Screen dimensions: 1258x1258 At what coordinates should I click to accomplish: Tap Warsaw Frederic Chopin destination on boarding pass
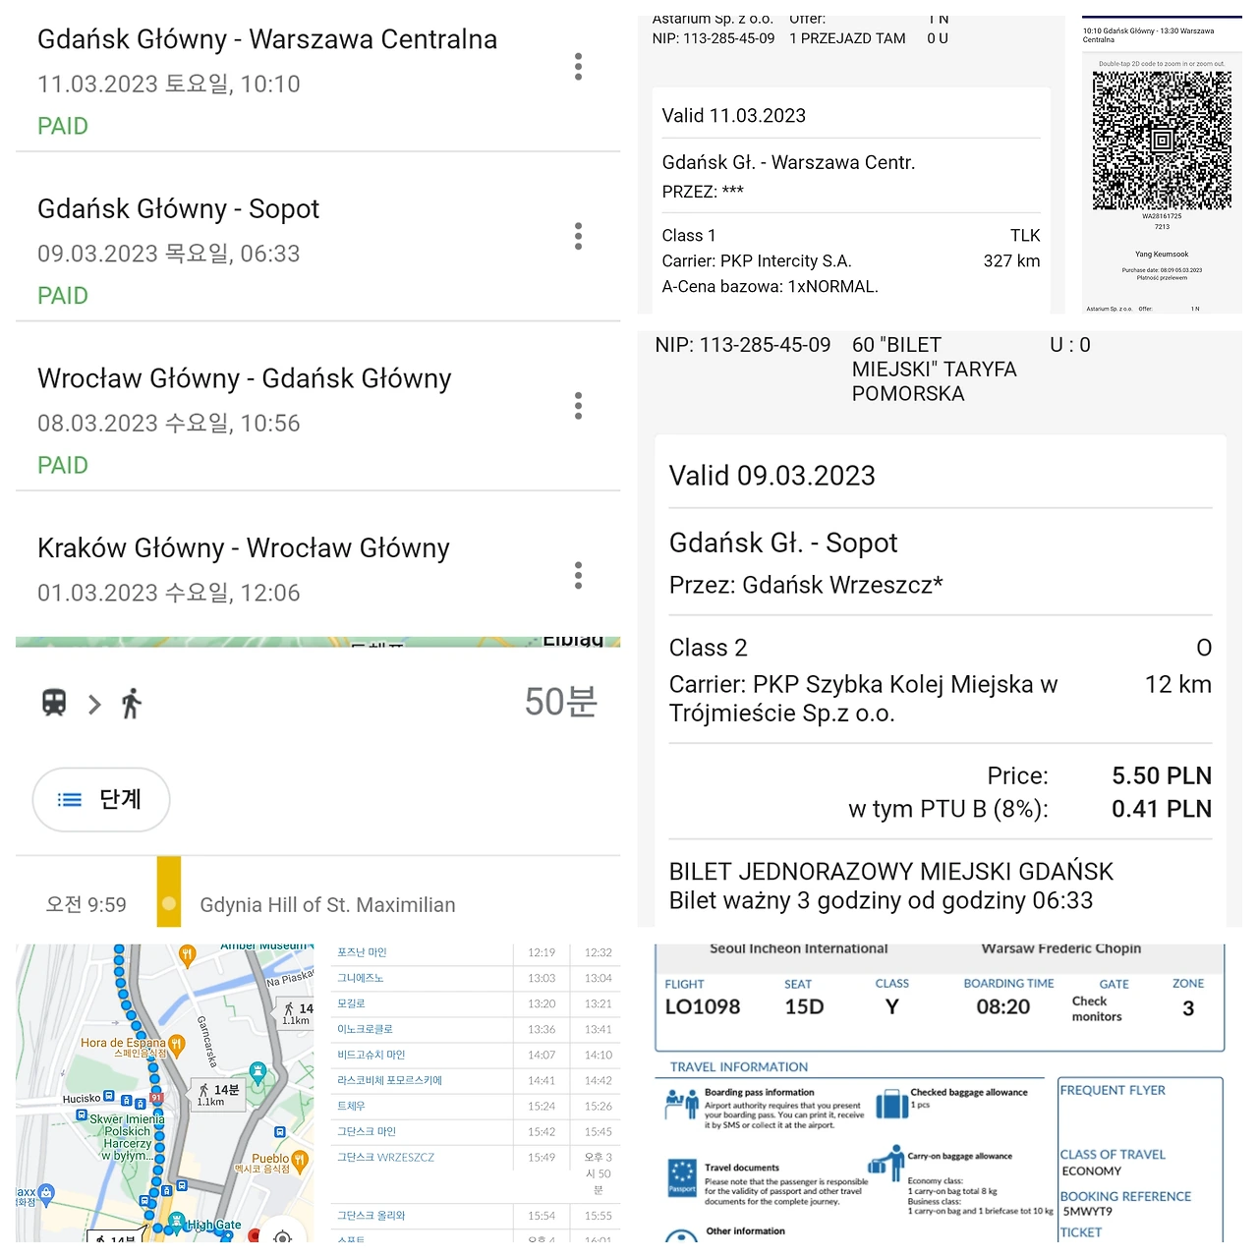tap(1061, 948)
